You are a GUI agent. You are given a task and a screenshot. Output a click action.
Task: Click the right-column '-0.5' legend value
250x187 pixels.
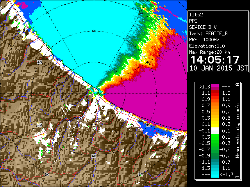point(225,150)
